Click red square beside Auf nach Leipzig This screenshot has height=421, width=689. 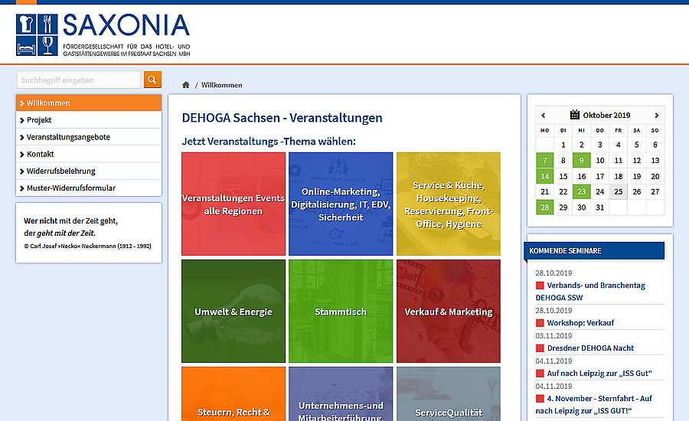(540, 374)
